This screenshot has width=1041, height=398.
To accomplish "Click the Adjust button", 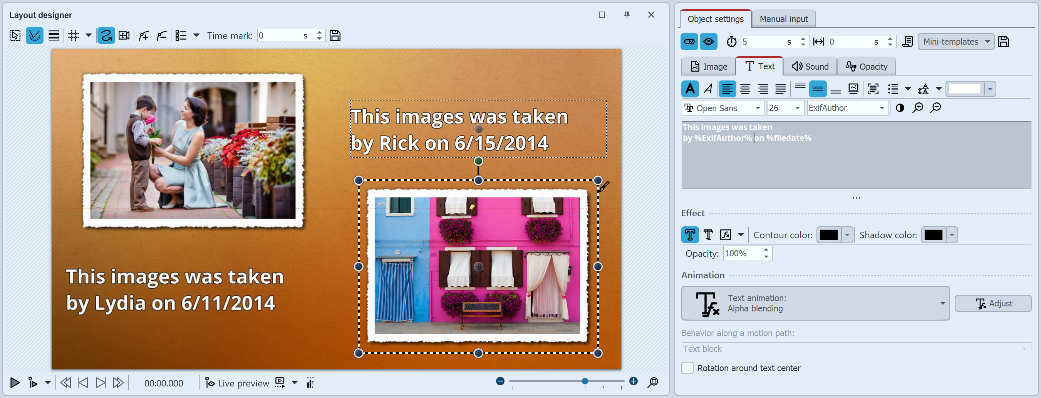I will pos(992,303).
